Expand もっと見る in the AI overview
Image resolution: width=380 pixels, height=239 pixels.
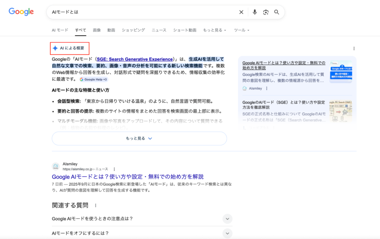coord(139,138)
